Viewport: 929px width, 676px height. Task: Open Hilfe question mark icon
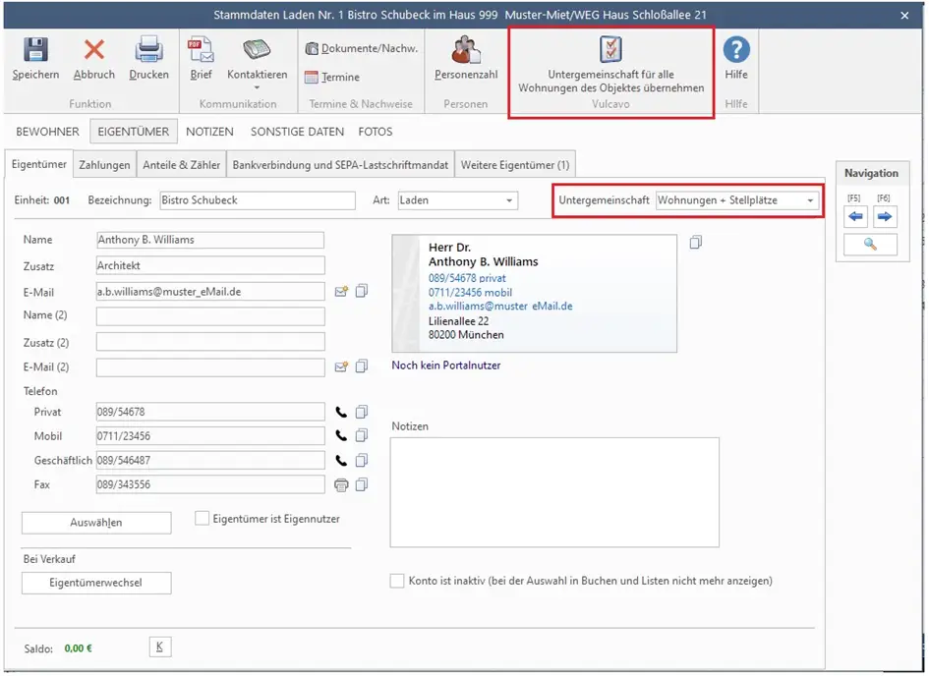coord(736,50)
